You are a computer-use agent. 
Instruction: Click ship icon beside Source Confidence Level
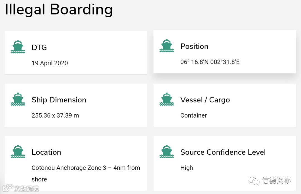pyautogui.click(x=167, y=152)
